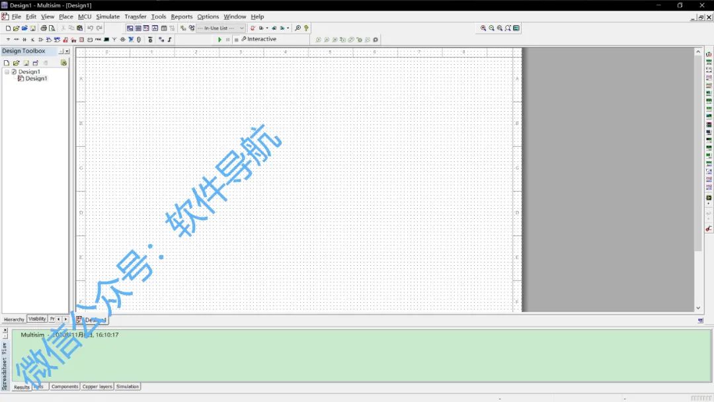The width and height of the screenshot is (714, 402).
Task: Click Open file icon in Design Toolbox
Action: [16, 63]
